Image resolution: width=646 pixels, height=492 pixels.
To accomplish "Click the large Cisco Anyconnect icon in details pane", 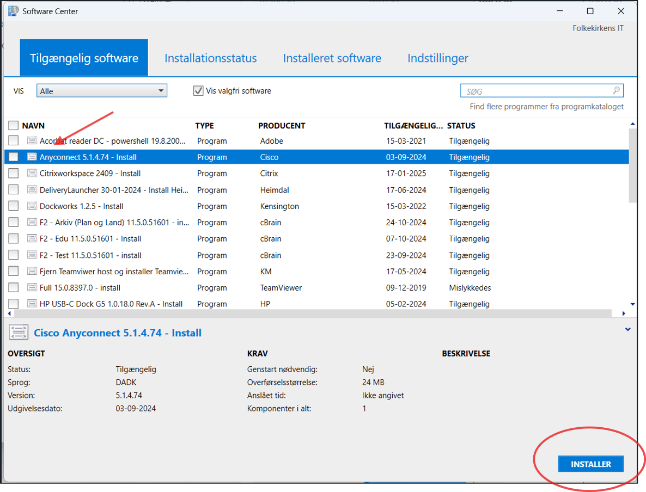I will (x=19, y=332).
